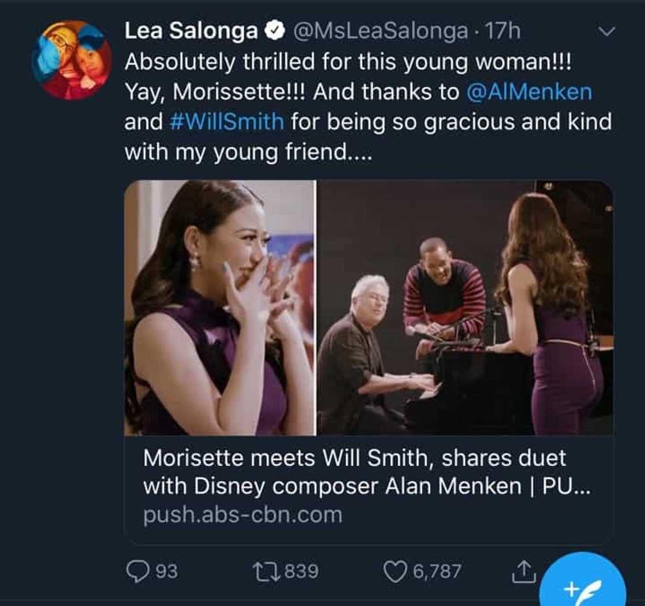Viewport: 645px width, 606px height.
Task: Expand the tweet options chevron menu
Action: (x=608, y=32)
